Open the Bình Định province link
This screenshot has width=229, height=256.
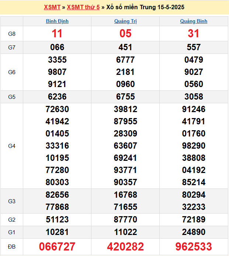(x=57, y=21)
